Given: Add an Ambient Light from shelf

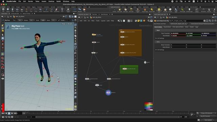Looking at the screenshot, I should point(189,10).
